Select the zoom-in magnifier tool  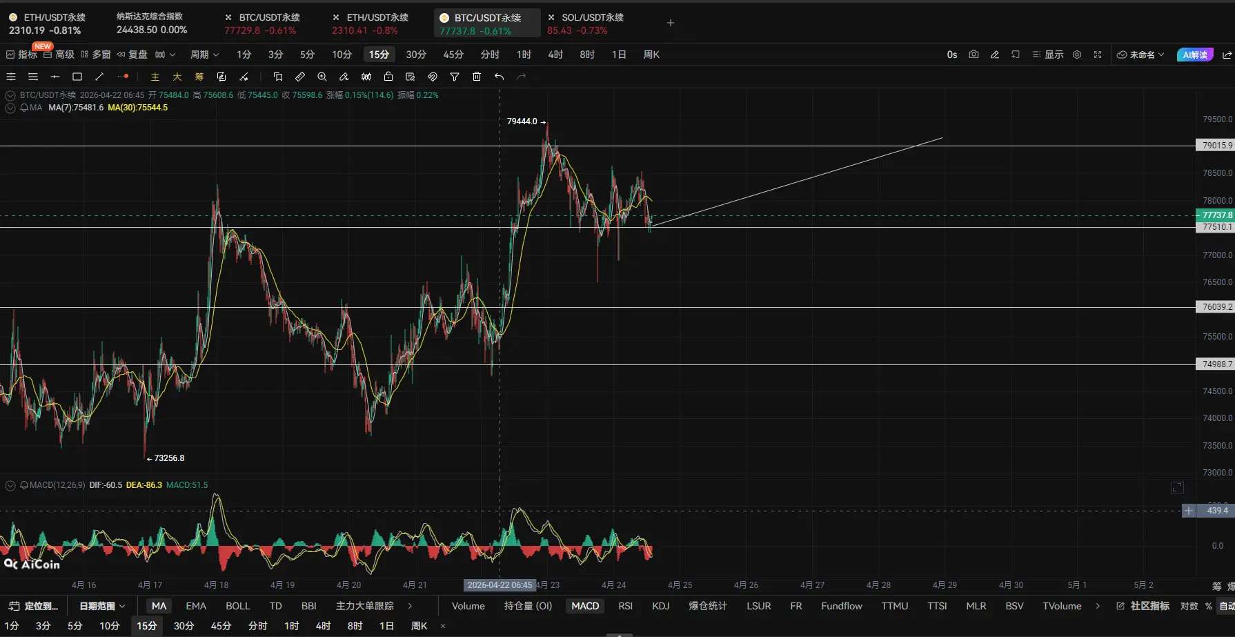coord(322,77)
